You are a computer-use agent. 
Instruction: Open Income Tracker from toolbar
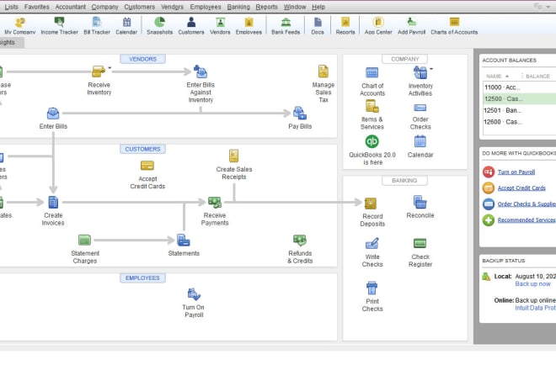pyautogui.click(x=59, y=26)
